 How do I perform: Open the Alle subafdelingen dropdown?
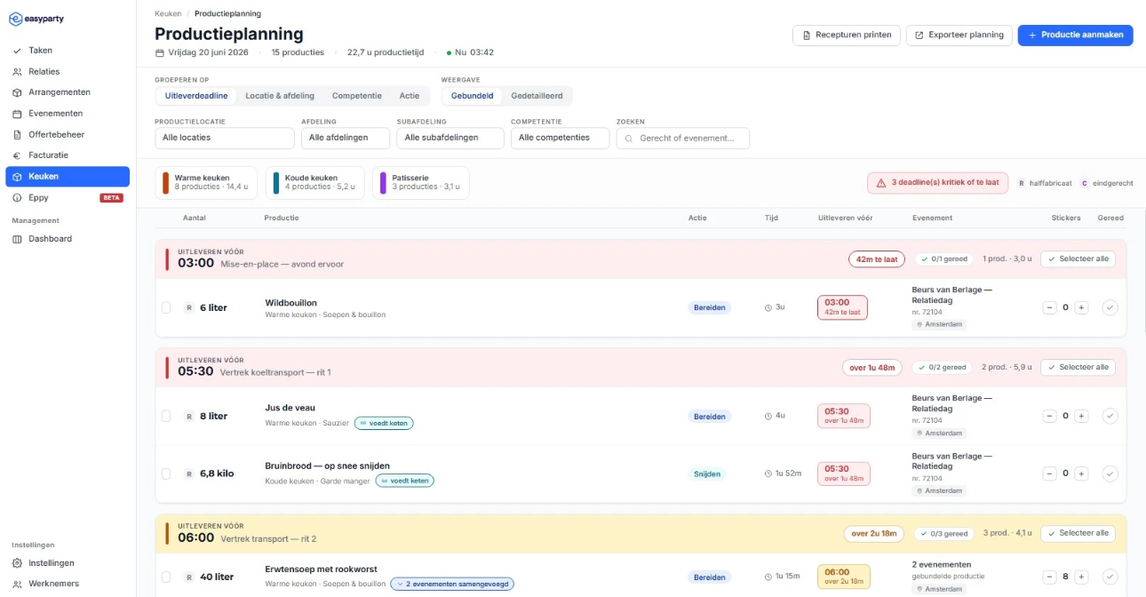click(x=450, y=138)
